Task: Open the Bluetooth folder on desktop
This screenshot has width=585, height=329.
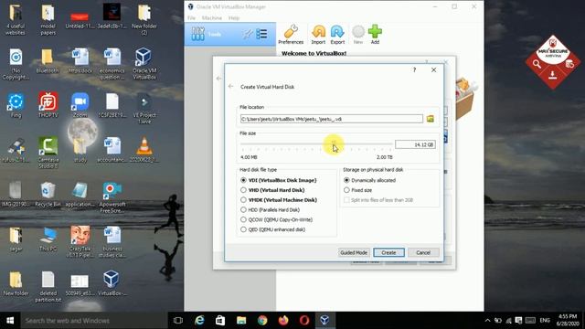Action: tap(48, 61)
